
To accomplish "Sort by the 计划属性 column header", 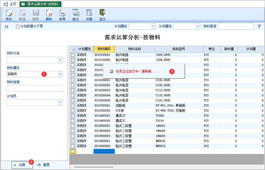I will (85, 49).
